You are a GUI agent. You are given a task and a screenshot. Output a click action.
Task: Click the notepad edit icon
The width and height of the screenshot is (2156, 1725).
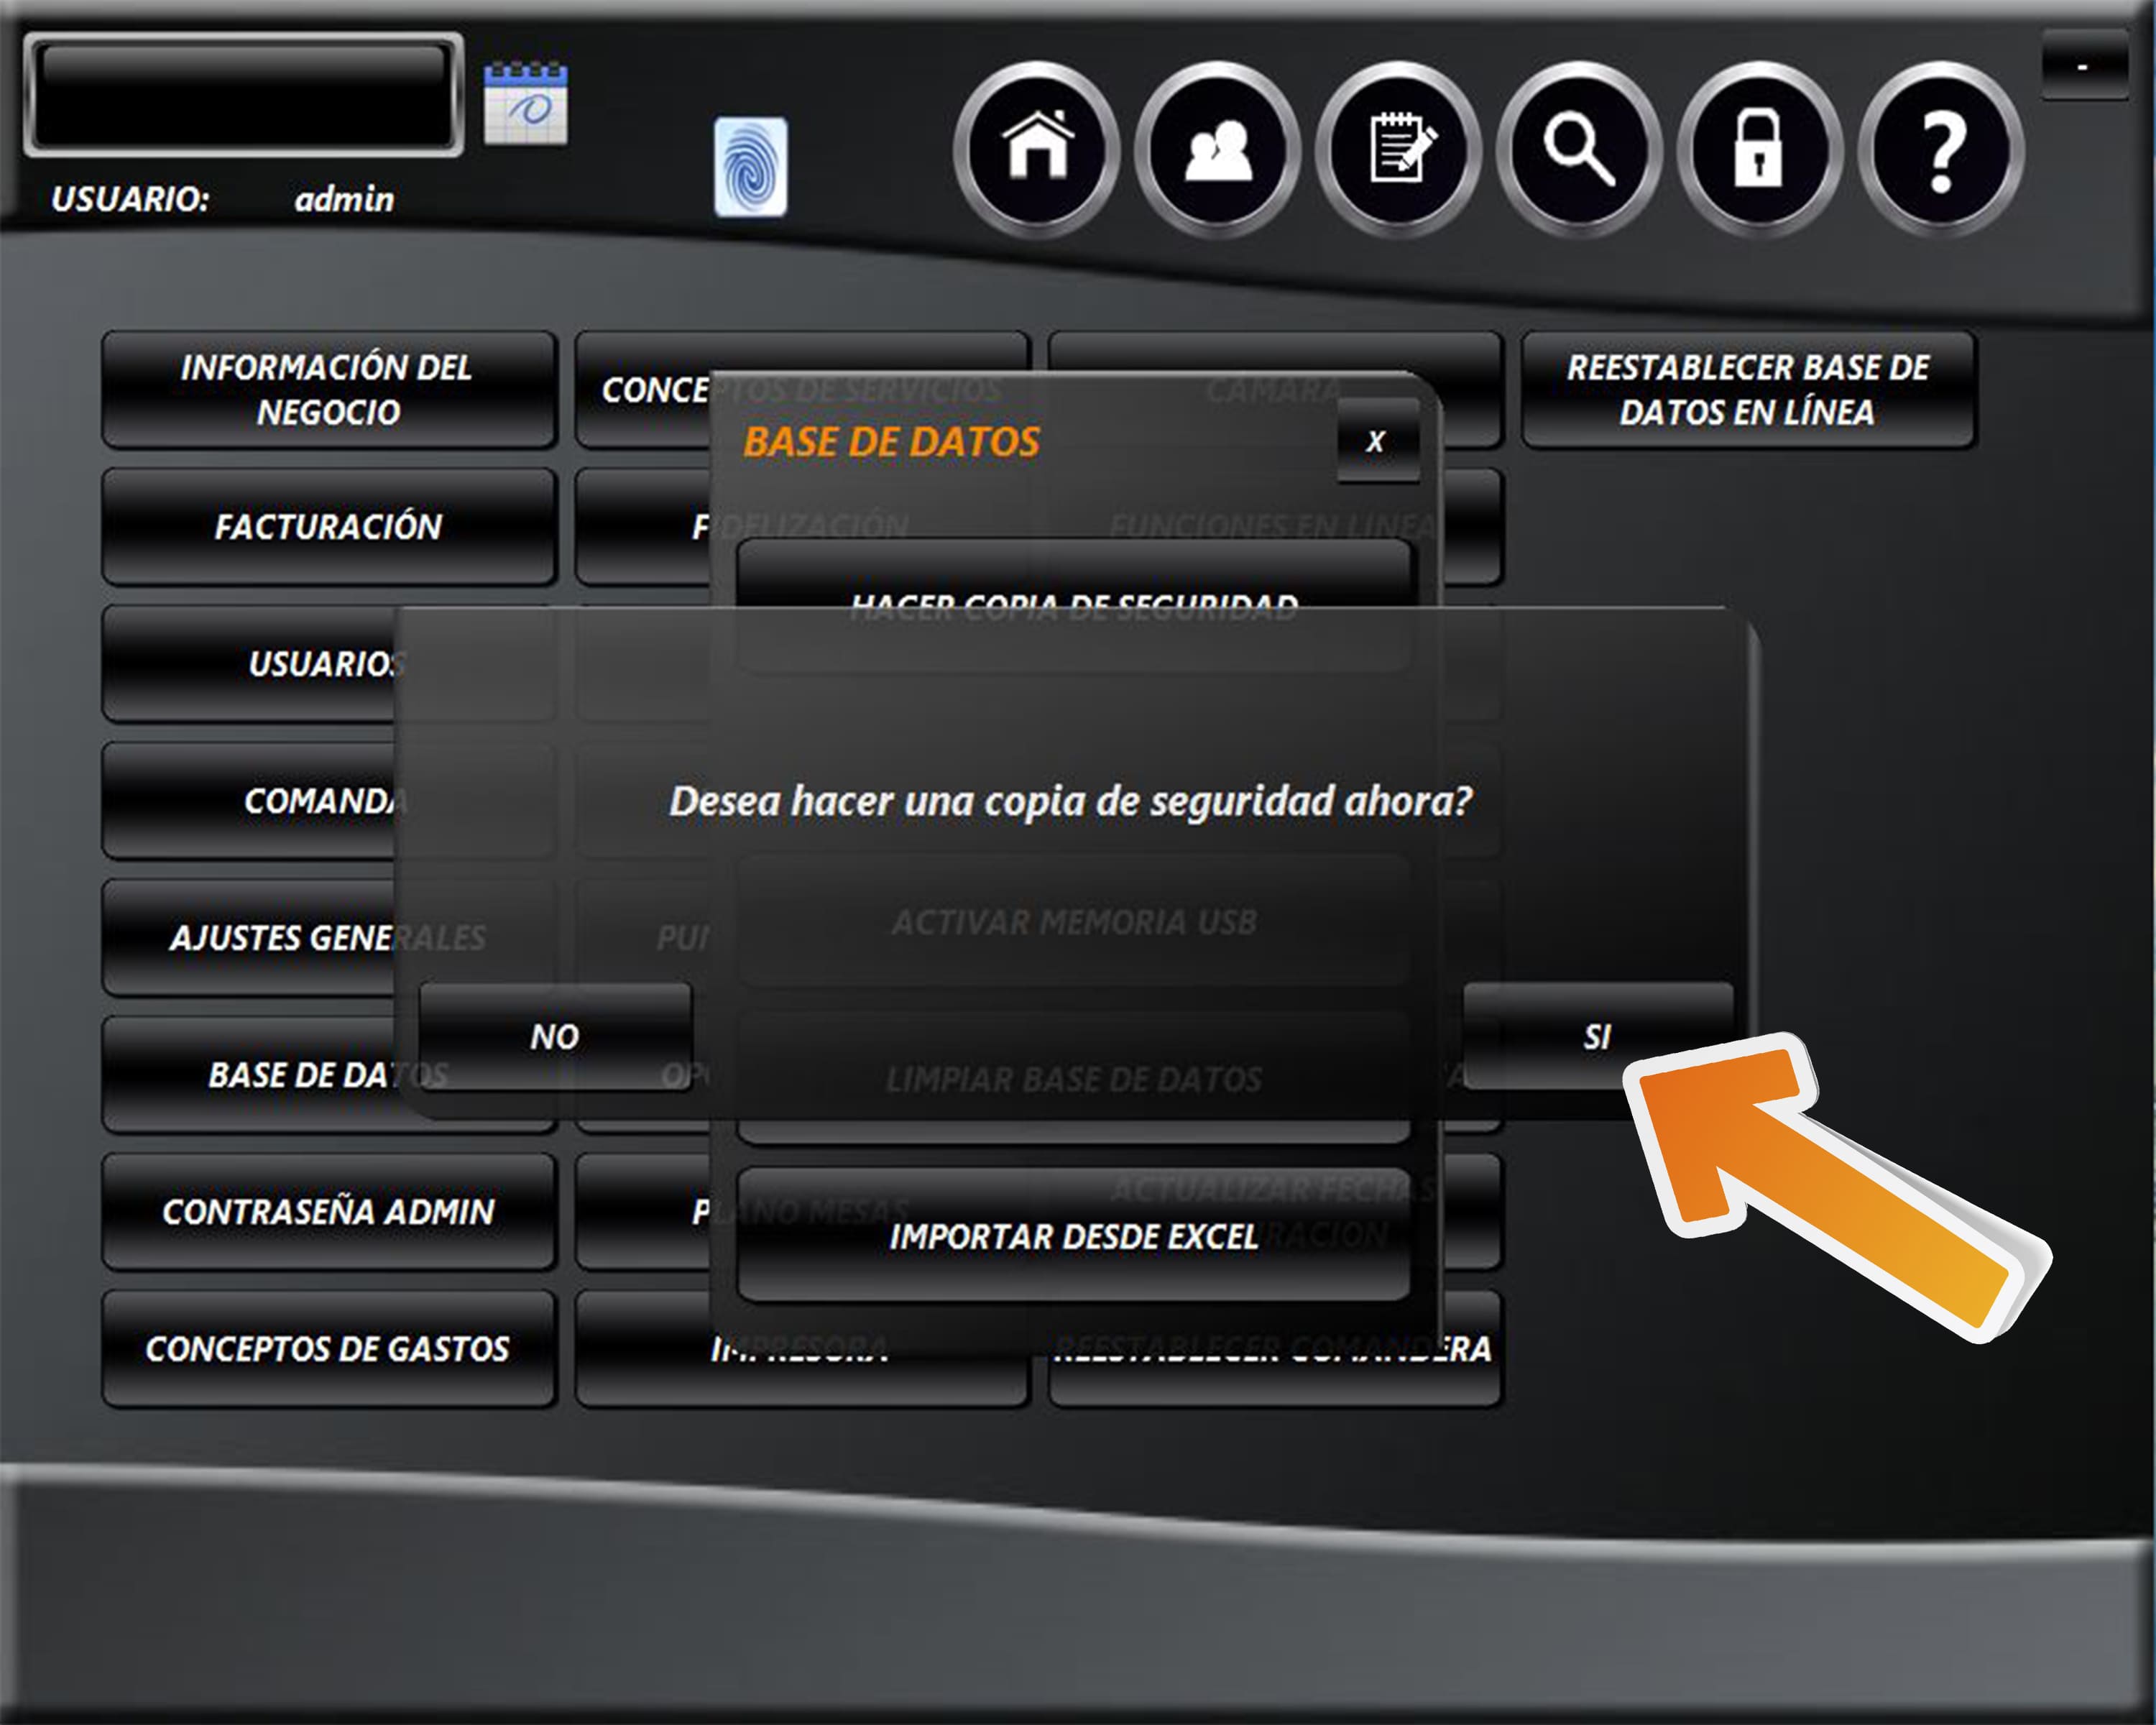(x=1398, y=149)
